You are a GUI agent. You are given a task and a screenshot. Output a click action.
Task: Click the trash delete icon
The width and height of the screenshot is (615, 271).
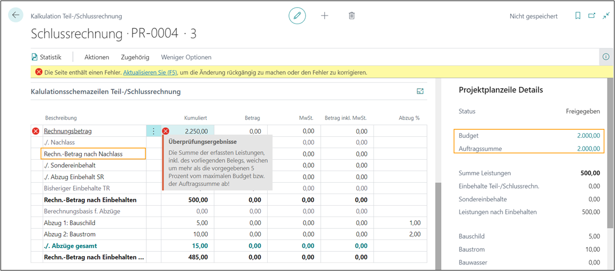click(352, 16)
